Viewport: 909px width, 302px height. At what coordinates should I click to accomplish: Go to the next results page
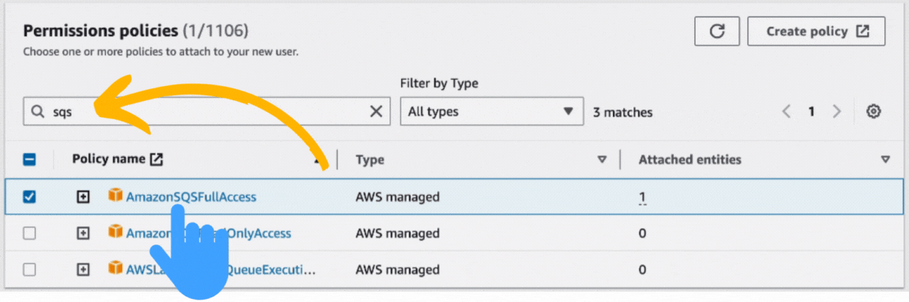pos(836,112)
